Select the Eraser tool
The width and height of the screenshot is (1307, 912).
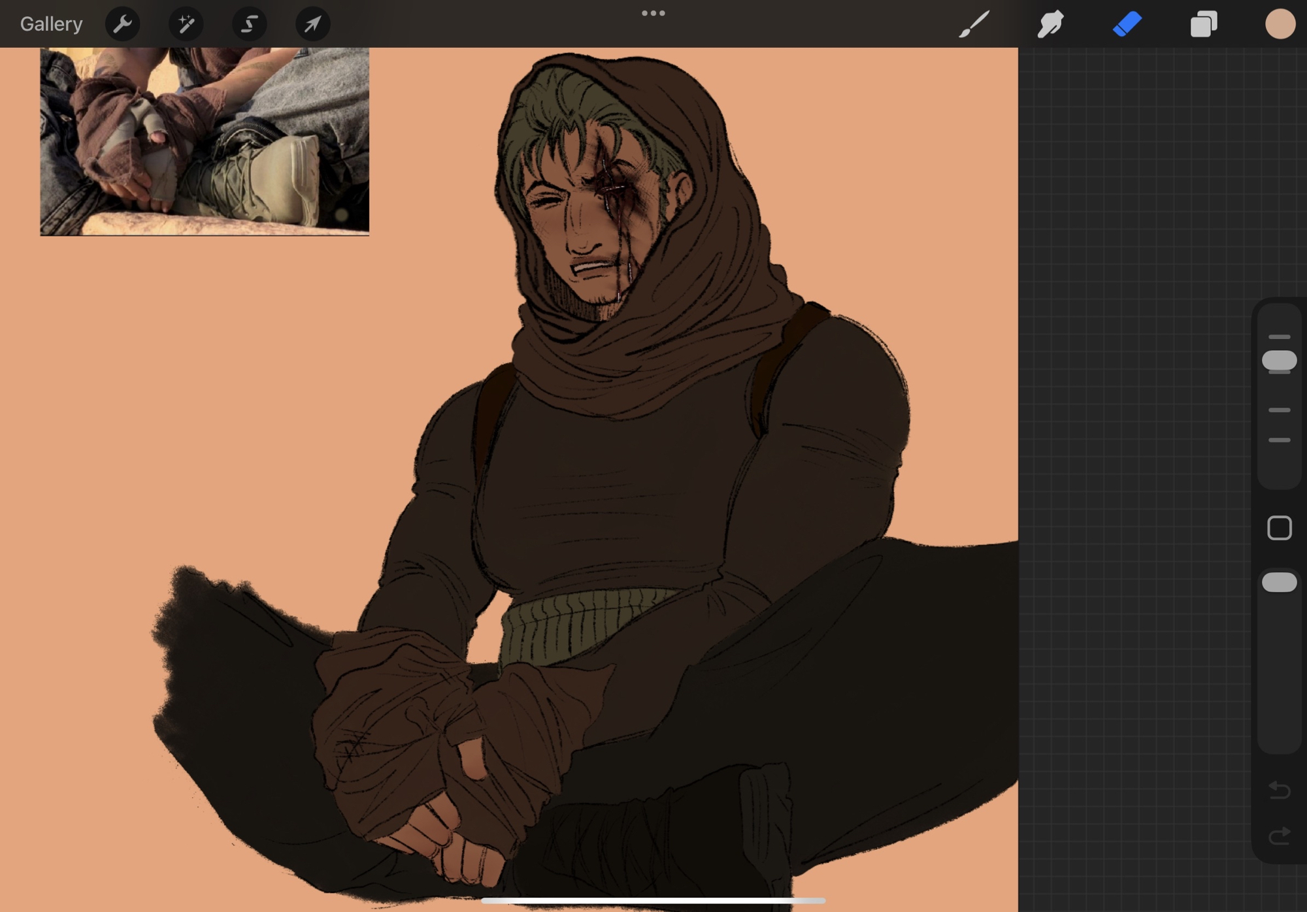(x=1127, y=24)
